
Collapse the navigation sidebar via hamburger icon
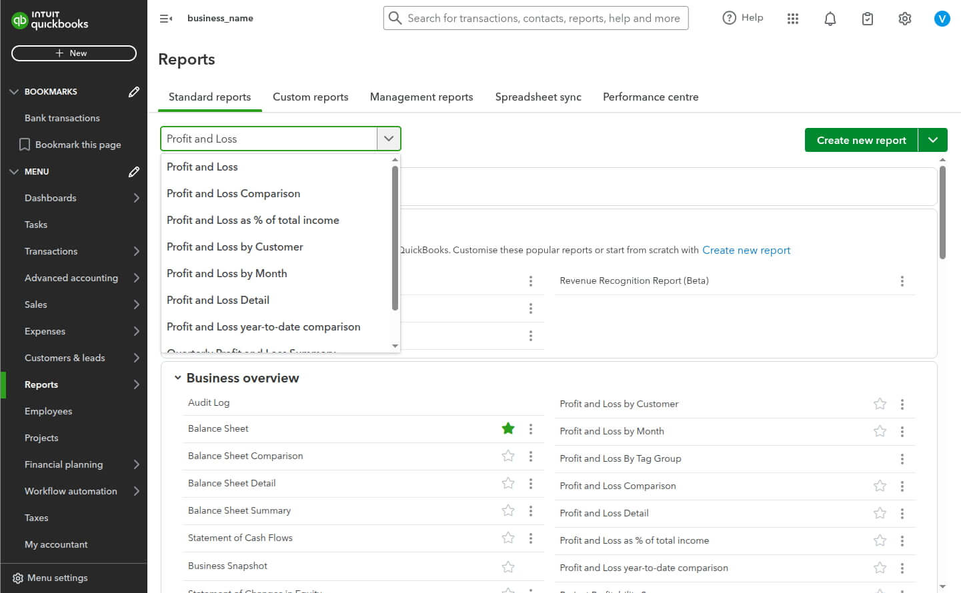(166, 19)
